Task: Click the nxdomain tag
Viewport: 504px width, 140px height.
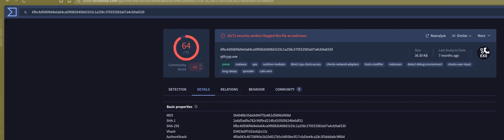Action: click(395, 64)
